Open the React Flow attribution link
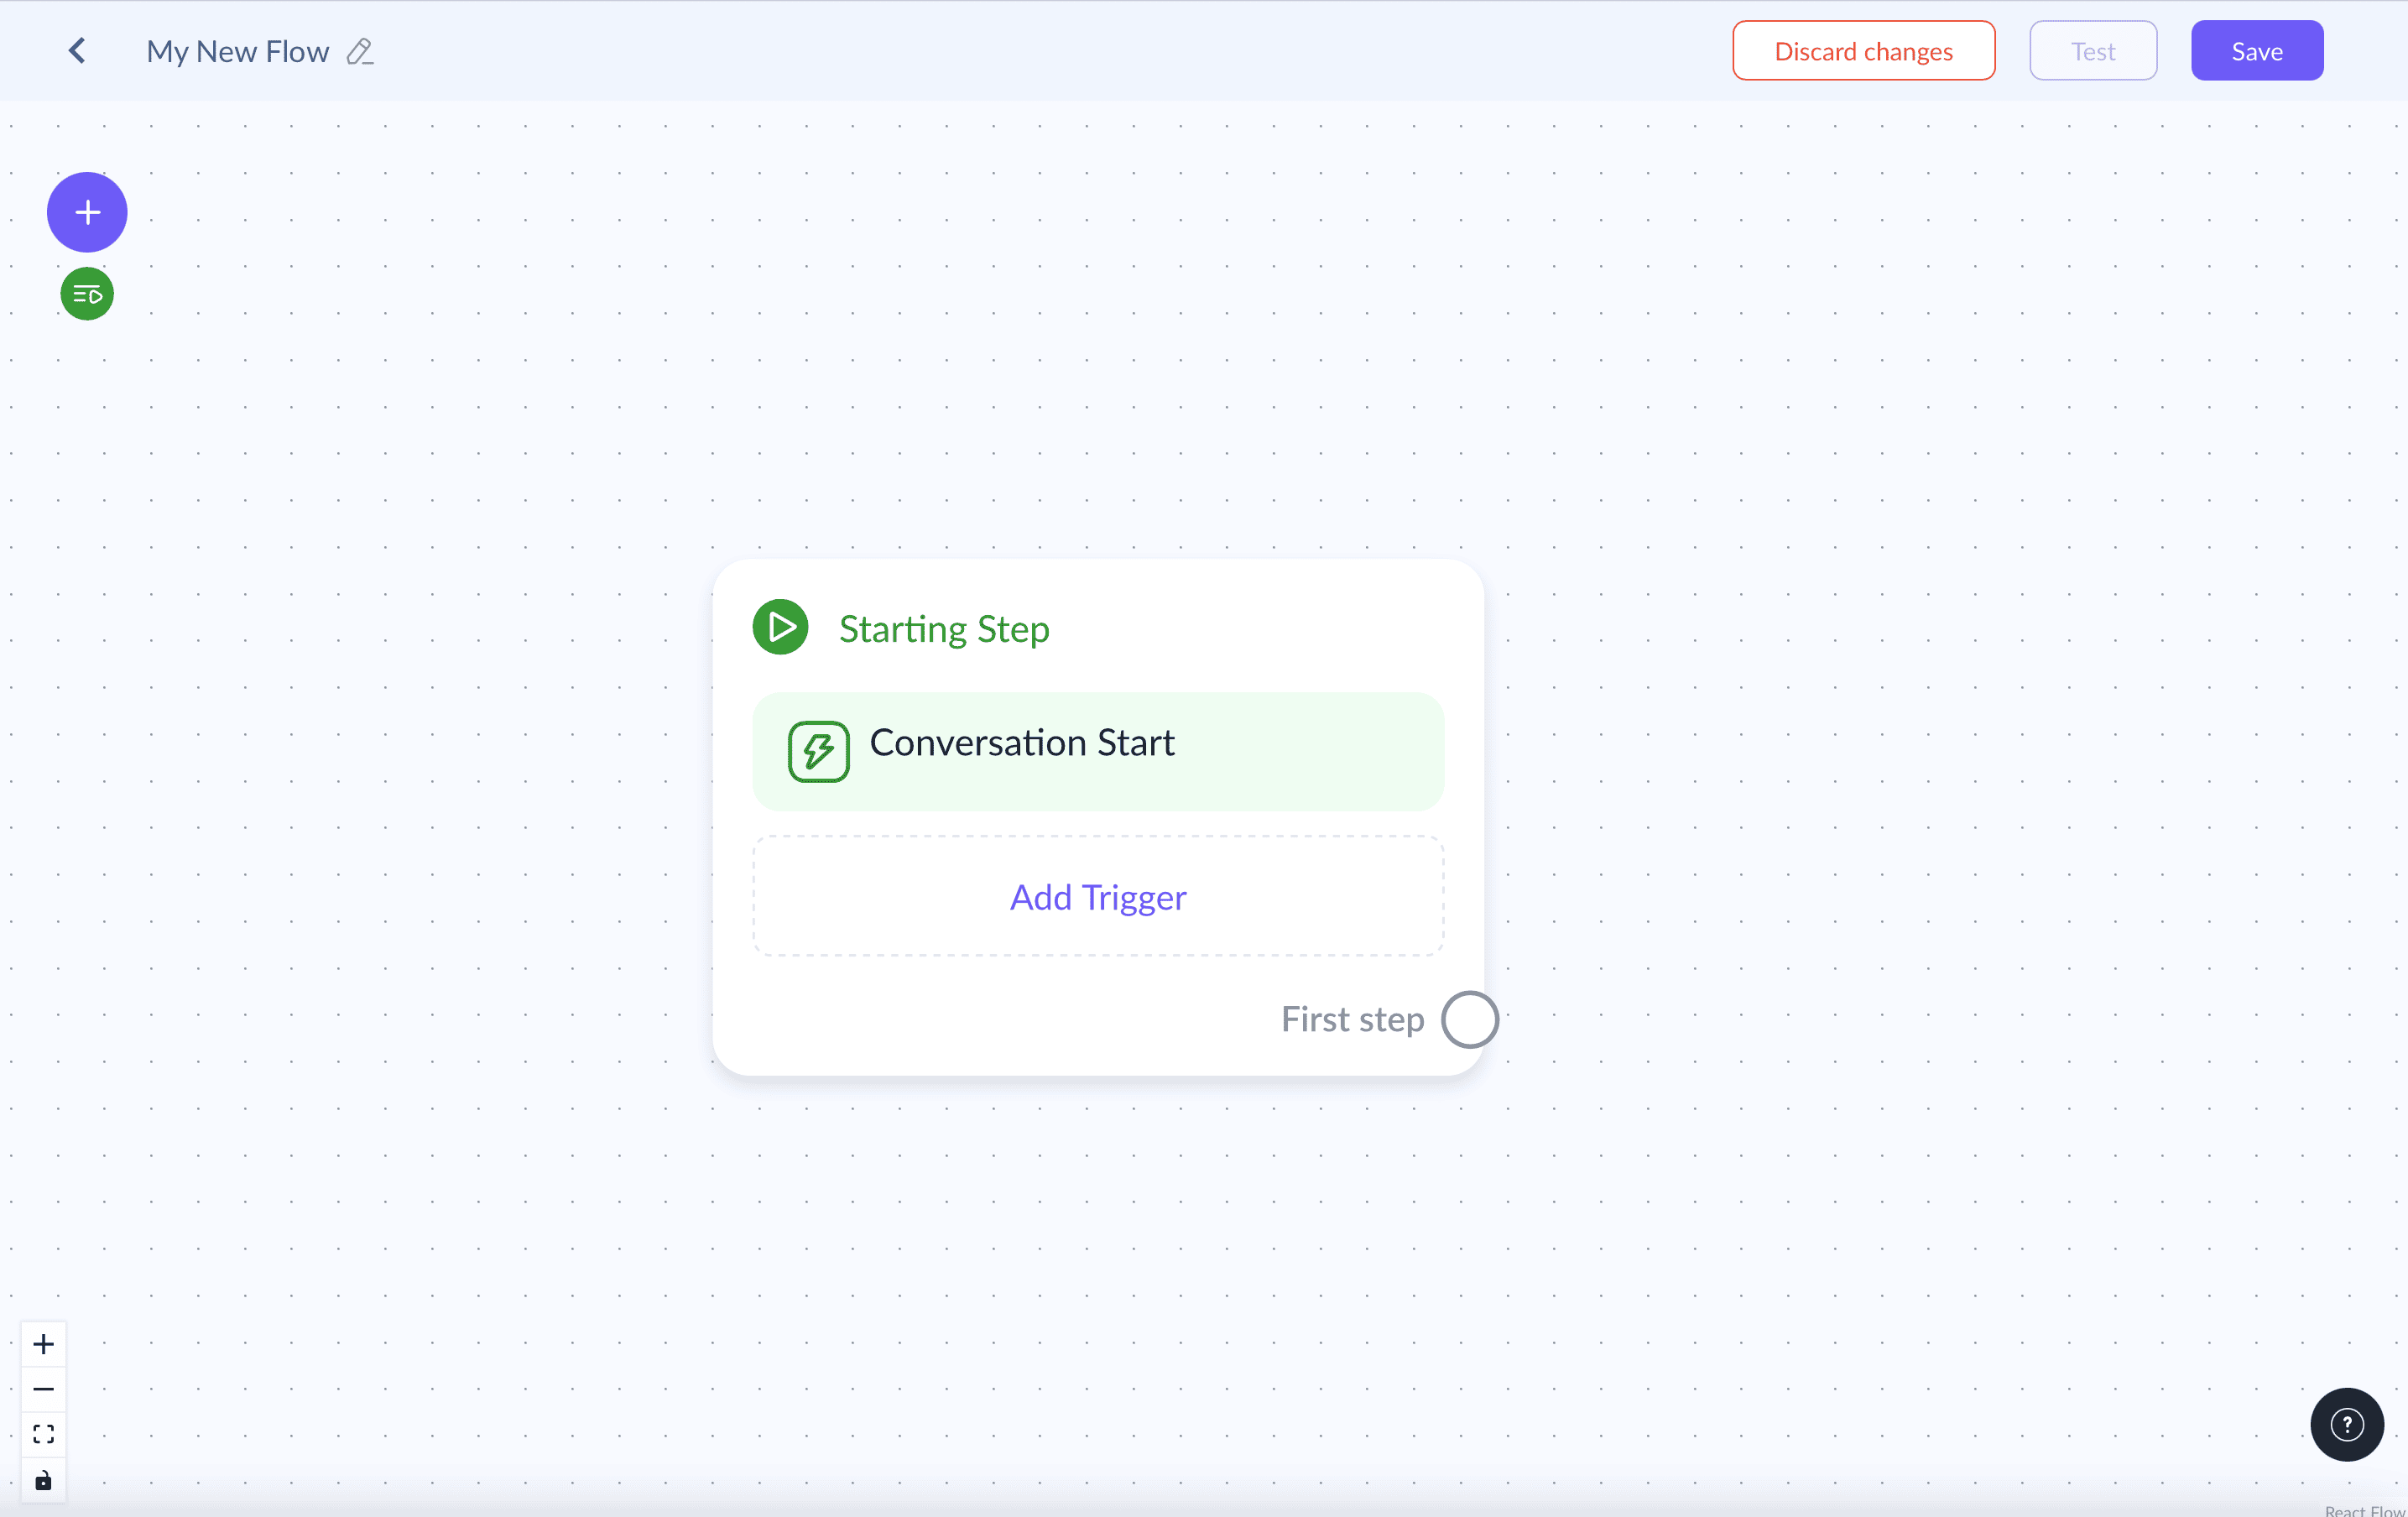2408x1517 pixels. pyautogui.click(x=2364, y=1510)
